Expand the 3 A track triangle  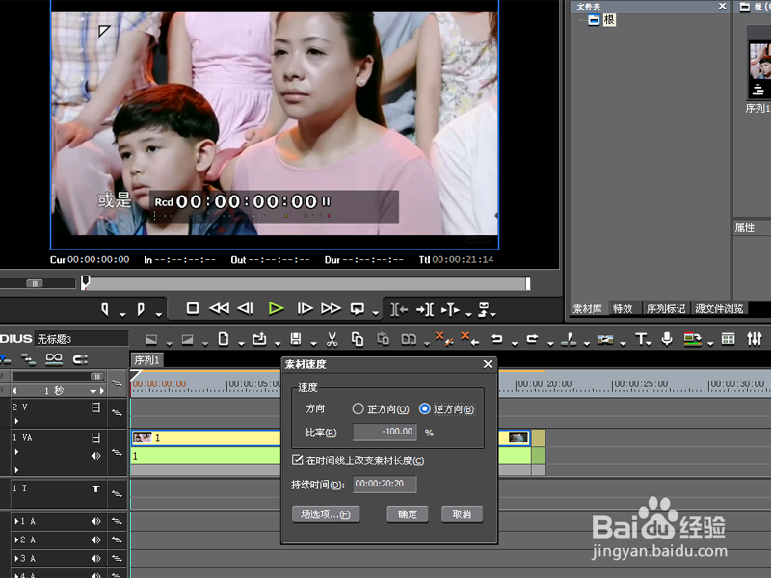(17, 559)
